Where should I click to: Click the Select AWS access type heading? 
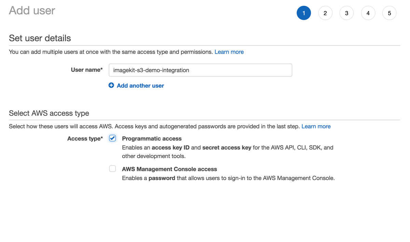[49, 113]
